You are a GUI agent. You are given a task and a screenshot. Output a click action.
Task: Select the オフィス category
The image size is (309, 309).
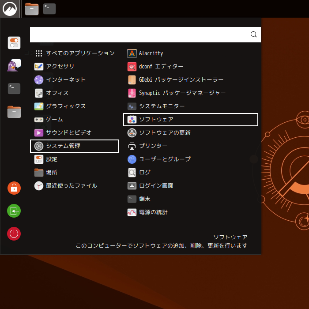coord(74,93)
